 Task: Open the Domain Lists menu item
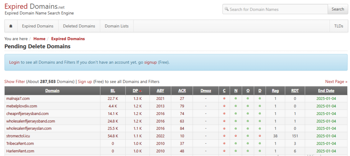tap(117, 26)
